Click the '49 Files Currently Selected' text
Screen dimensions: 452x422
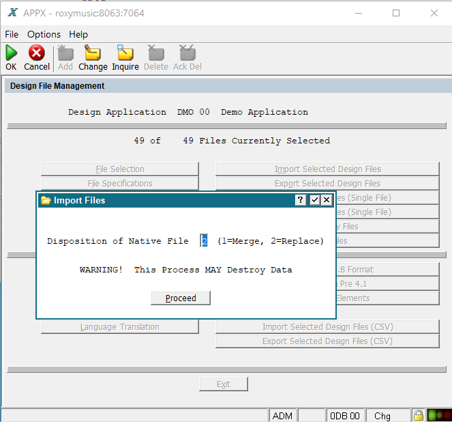(x=256, y=141)
